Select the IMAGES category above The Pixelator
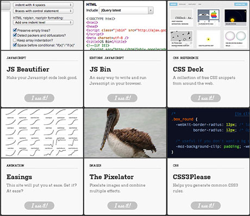The image size is (250, 216). [x=96, y=166]
